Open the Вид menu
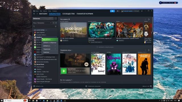 pyautogui.click(x=41, y=11)
